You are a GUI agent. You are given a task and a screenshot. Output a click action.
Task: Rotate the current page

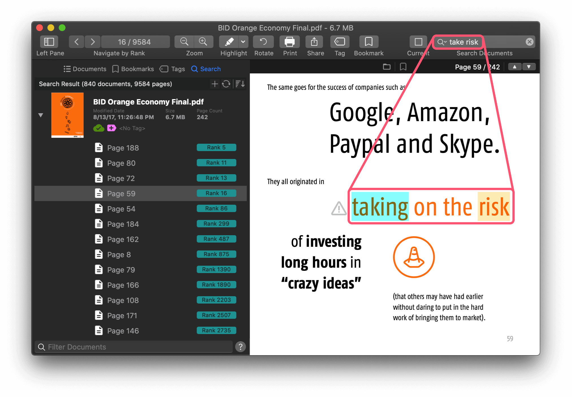click(x=263, y=42)
